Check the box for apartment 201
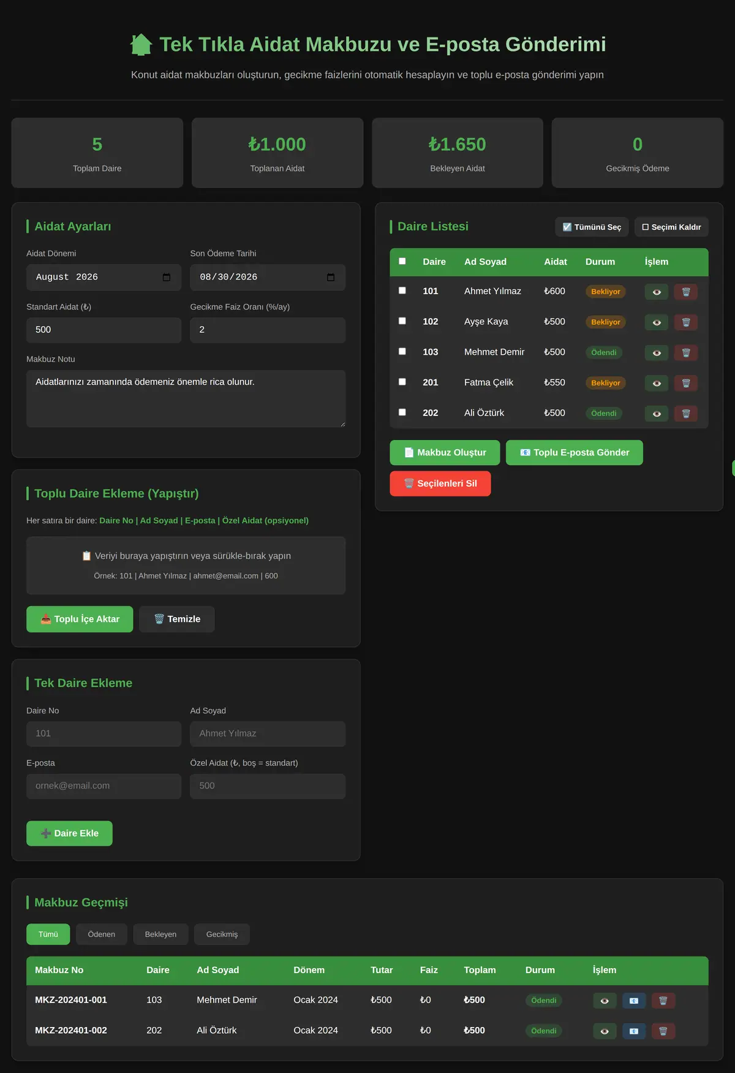This screenshot has width=735, height=1073. point(402,382)
